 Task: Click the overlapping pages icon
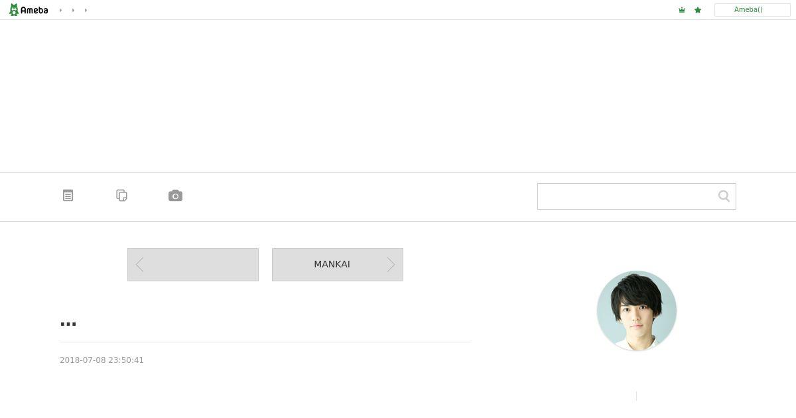coord(121,196)
